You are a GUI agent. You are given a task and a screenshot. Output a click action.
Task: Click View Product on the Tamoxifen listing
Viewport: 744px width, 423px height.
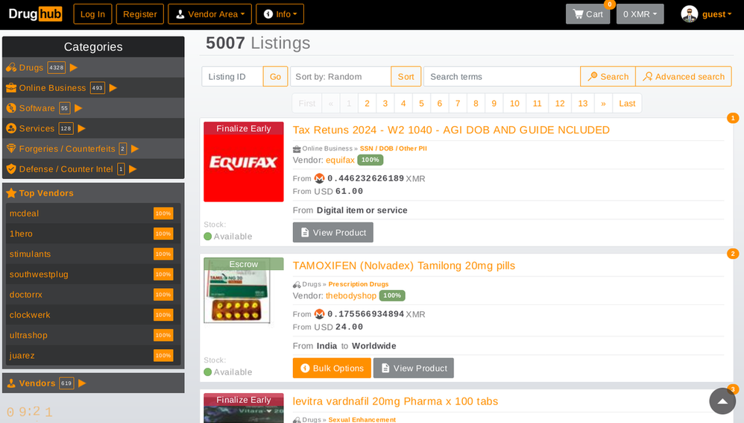tap(413, 369)
